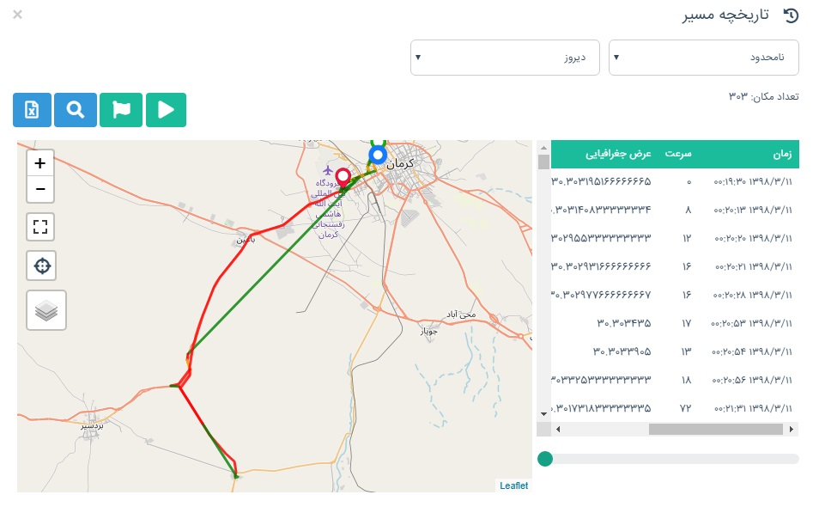Click the play route button
Viewport: 813px width, 513px height.
[x=166, y=110]
